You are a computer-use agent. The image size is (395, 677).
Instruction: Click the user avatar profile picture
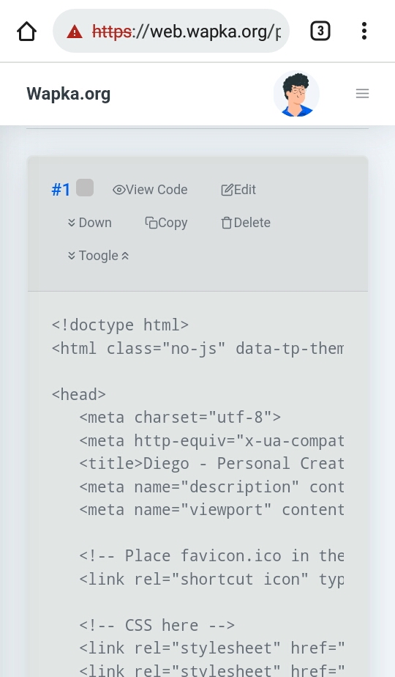pyautogui.click(x=296, y=94)
